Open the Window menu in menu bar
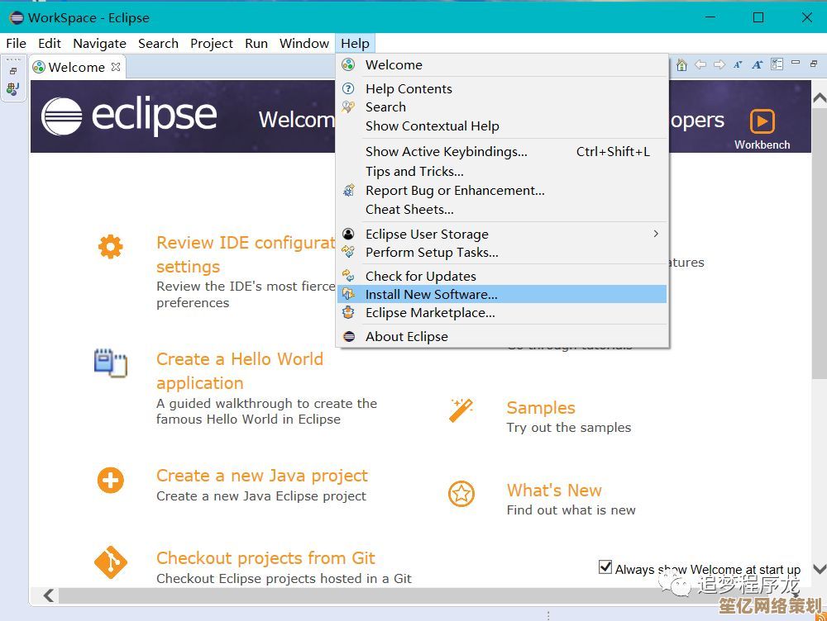Screen dimensions: 827x621 [304, 43]
